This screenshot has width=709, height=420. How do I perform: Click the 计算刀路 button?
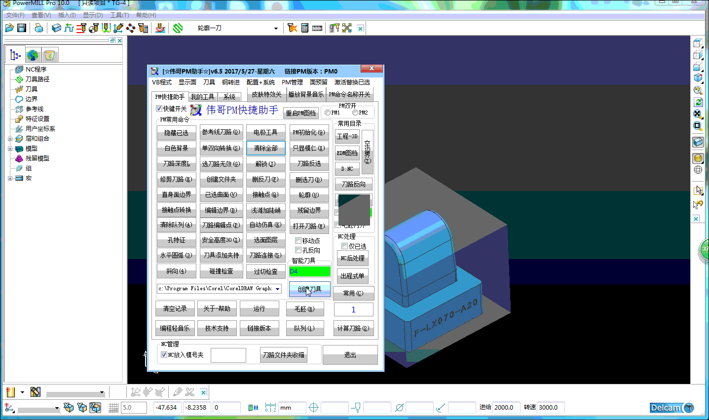pyautogui.click(x=353, y=328)
